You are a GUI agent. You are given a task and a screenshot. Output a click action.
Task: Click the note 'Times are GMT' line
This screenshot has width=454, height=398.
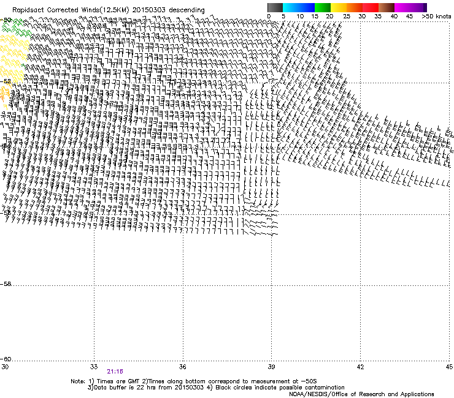194,381
